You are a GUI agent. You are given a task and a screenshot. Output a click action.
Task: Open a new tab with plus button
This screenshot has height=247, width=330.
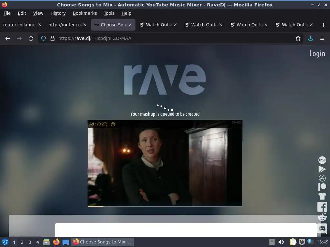pyautogui.click(x=323, y=25)
